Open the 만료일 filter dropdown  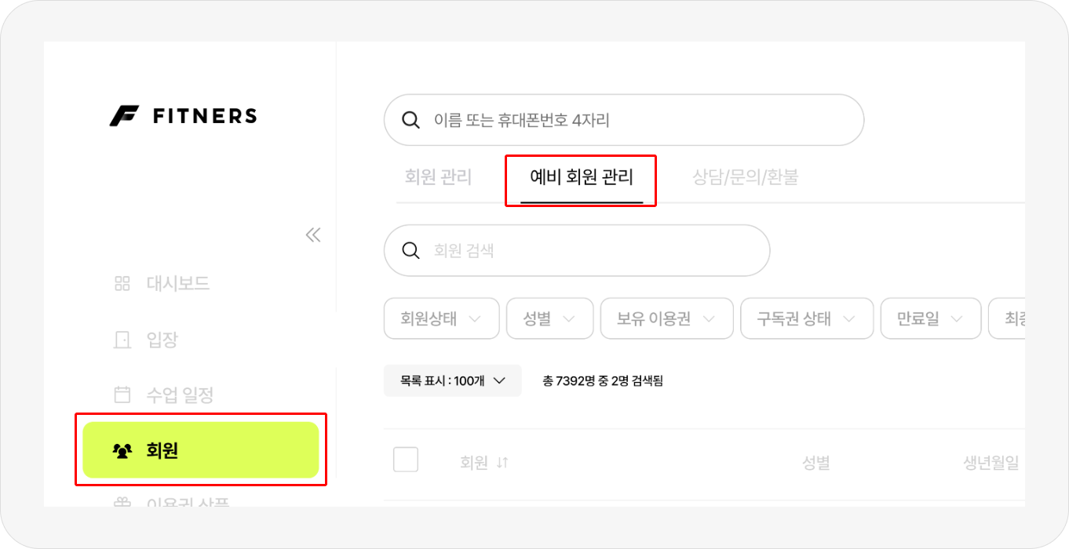931,318
